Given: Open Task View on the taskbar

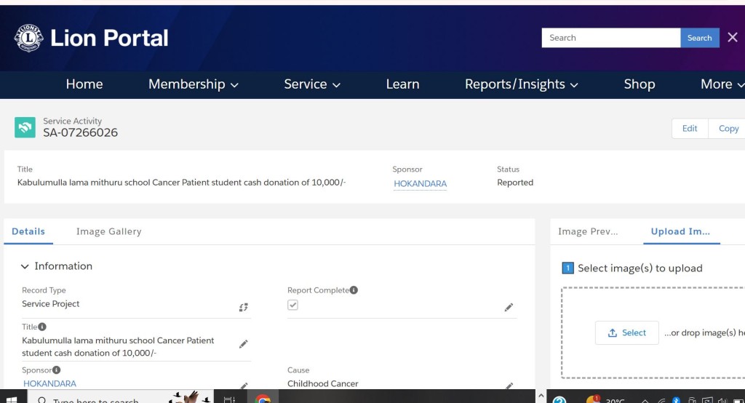Looking at the screenshot, I should coord(229,399).
